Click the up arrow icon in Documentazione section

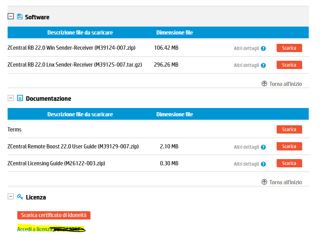coord(265,182)
